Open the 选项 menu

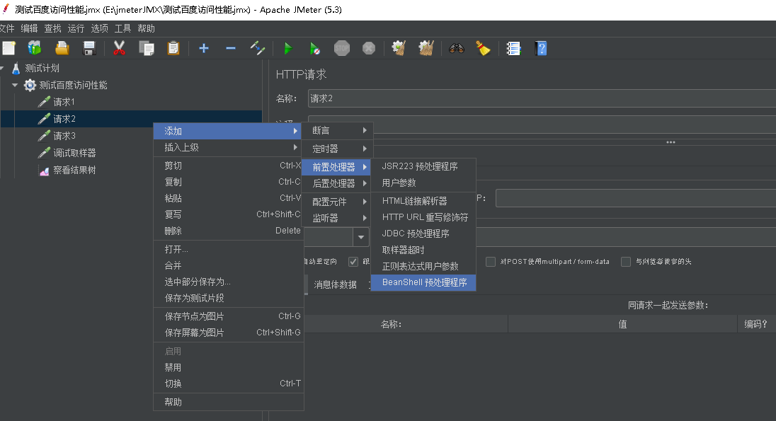(99, 28)
